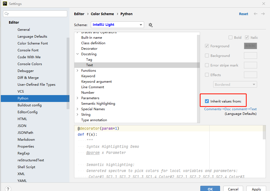
Task: Click the Error stripe mark color swatch
Action: click(250, 65)
